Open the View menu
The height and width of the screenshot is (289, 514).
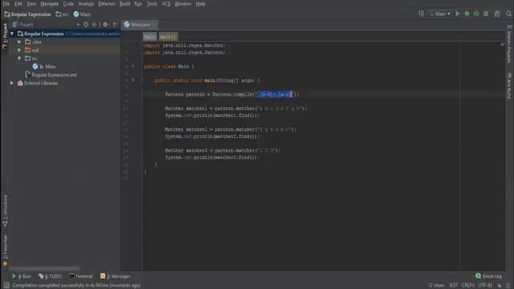31,4
